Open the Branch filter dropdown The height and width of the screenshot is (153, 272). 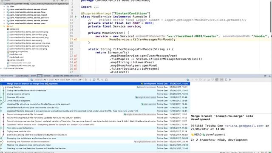41,79
